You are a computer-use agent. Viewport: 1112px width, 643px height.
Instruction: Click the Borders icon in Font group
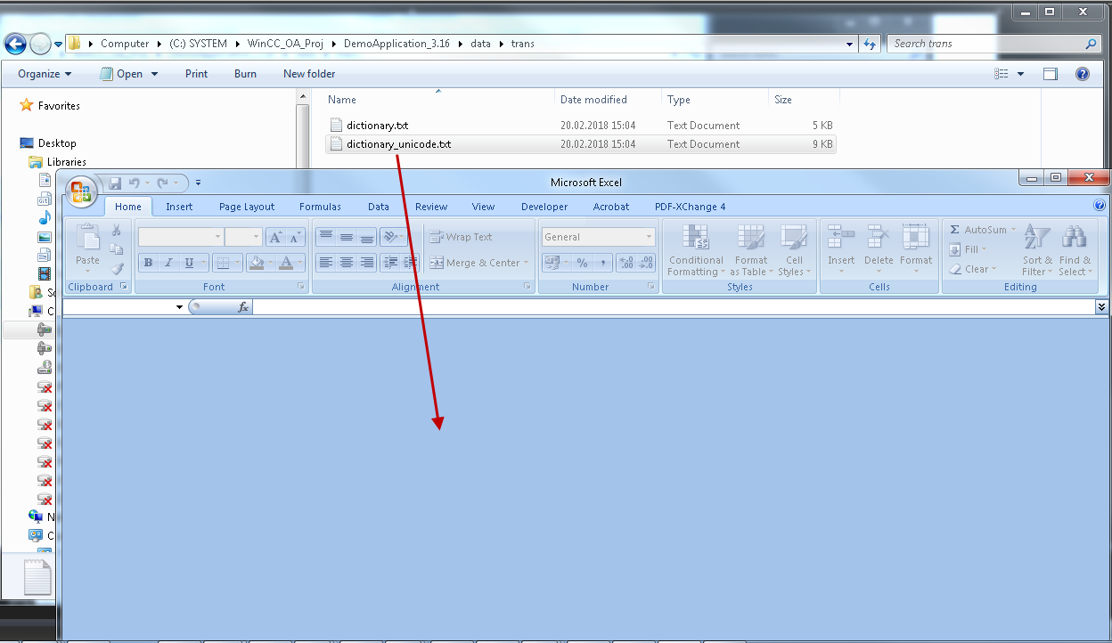(223, 263)
